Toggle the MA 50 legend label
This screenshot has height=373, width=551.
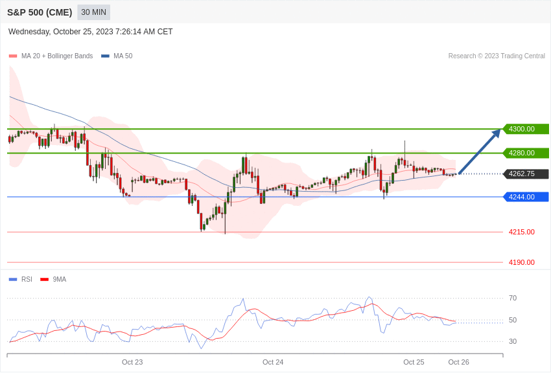(x=123, y=56)
